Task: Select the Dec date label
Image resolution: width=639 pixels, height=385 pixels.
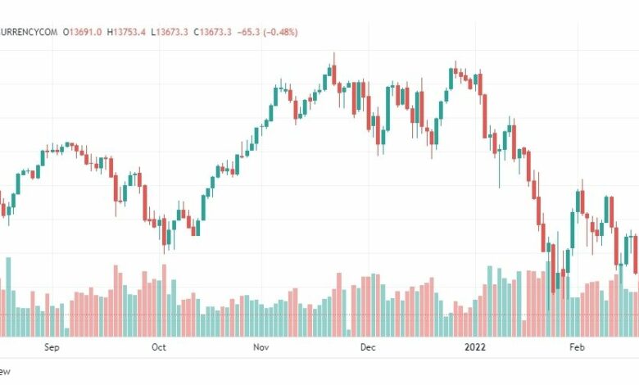Action: click(x=368, y=347)
